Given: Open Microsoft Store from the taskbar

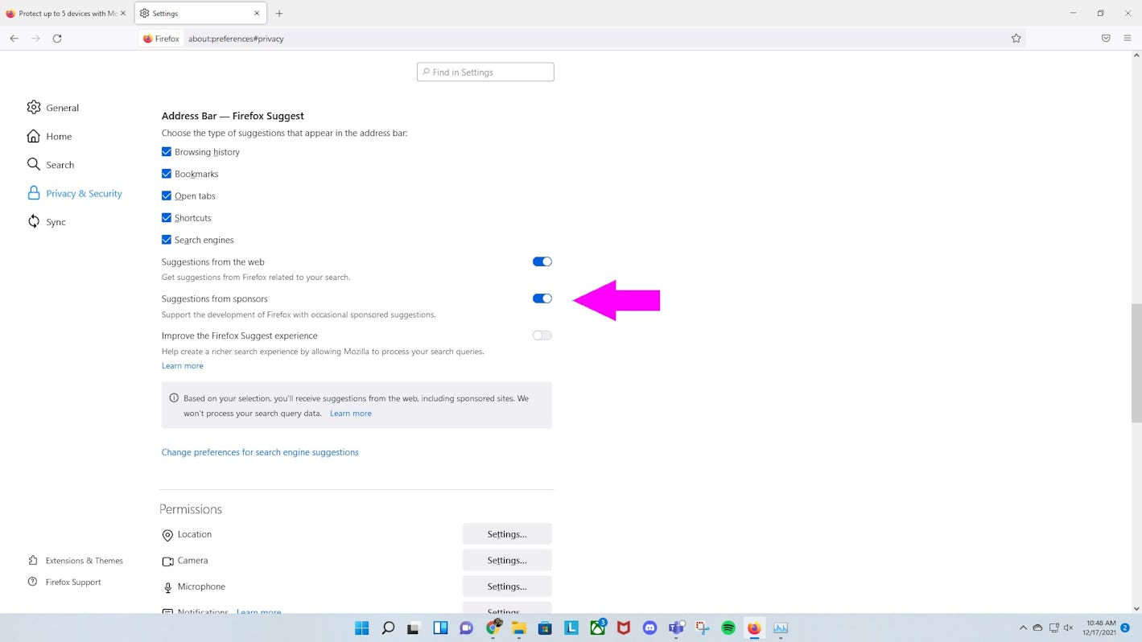Looking at the screenshot, I should pos(545,628).
